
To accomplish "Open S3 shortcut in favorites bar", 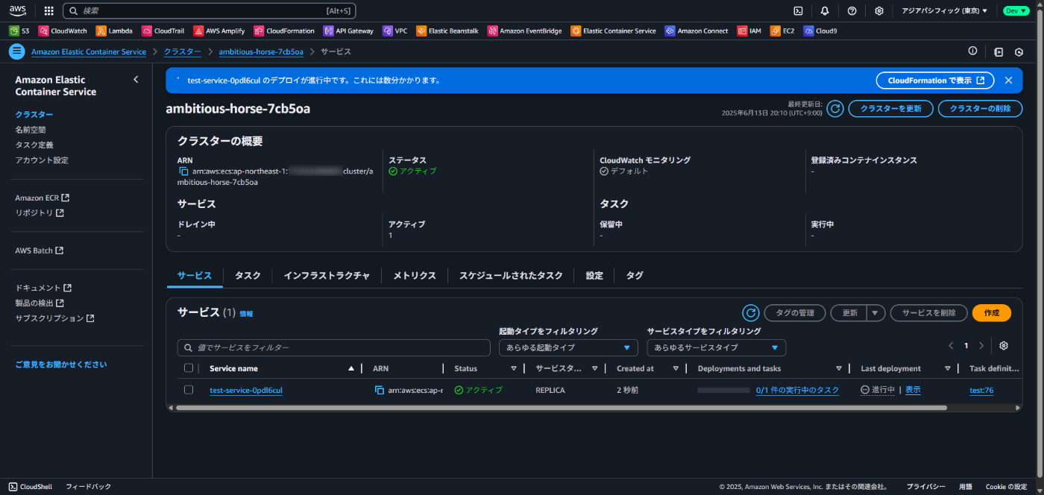I will click(x=19, y=31).
